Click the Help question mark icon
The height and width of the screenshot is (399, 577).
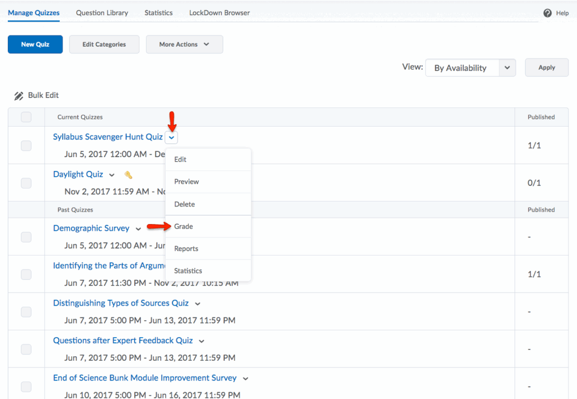(x=547, y=13)
